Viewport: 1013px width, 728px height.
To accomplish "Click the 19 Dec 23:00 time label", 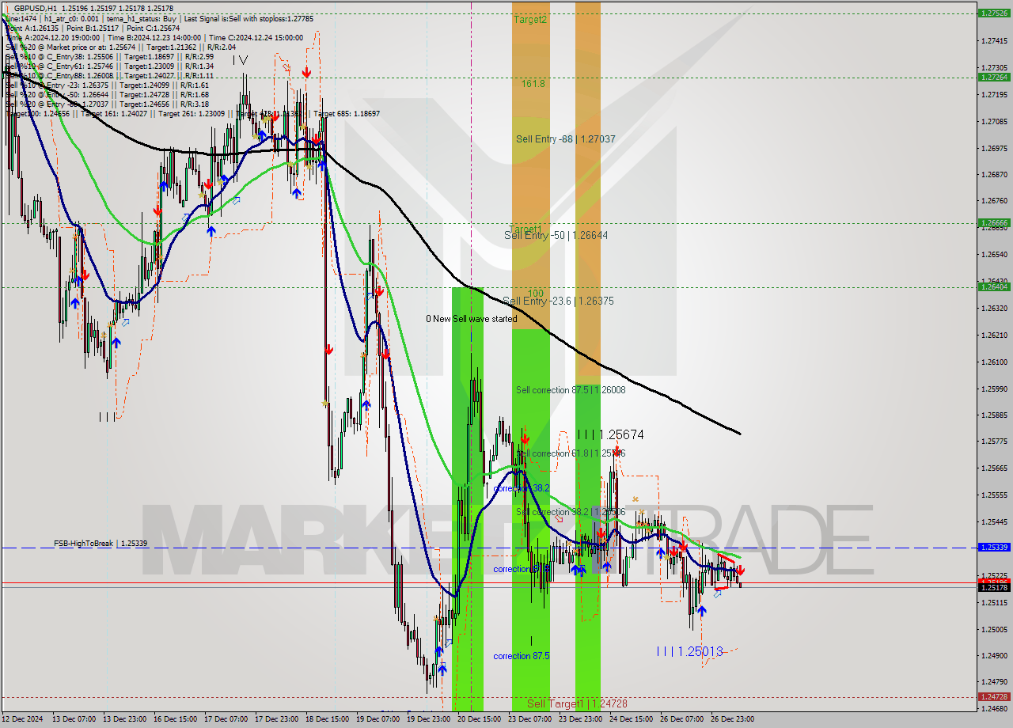I will 428,719.
